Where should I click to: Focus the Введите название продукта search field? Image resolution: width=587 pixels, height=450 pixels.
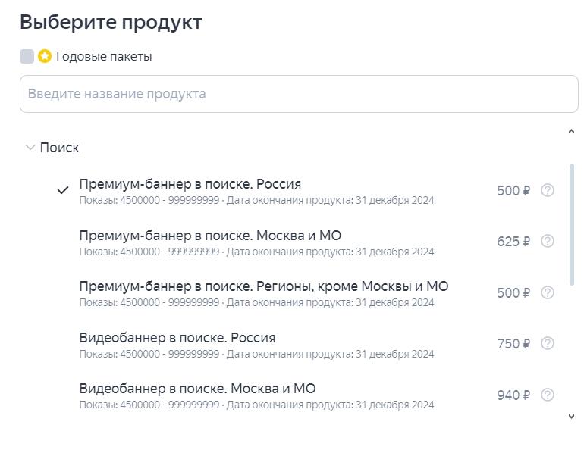coord(299,94)
